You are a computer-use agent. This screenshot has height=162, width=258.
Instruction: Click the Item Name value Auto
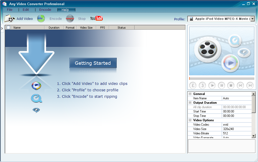(237, 98)
